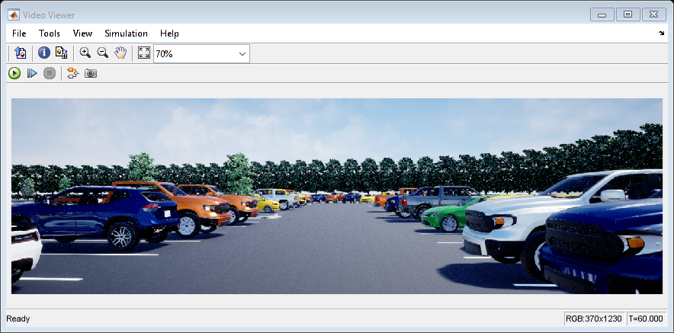This screenshot has height=333, width=674.
Task: Select the Zoom In tool
Action: pyautogui.click(x=85, y=53)
